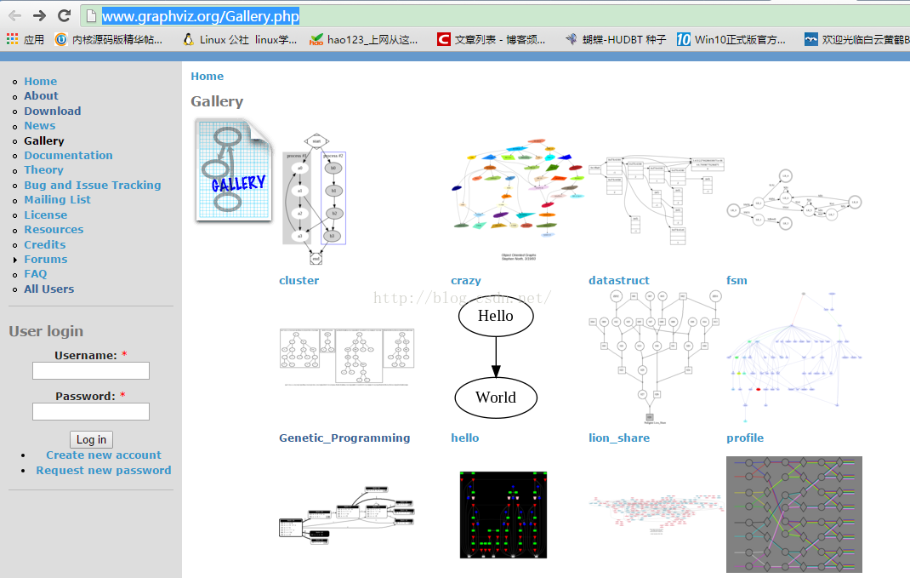This screenshot has height=578, width=910.
Task: Open Forums link in sidebar
Action: [x=45, y=260]
